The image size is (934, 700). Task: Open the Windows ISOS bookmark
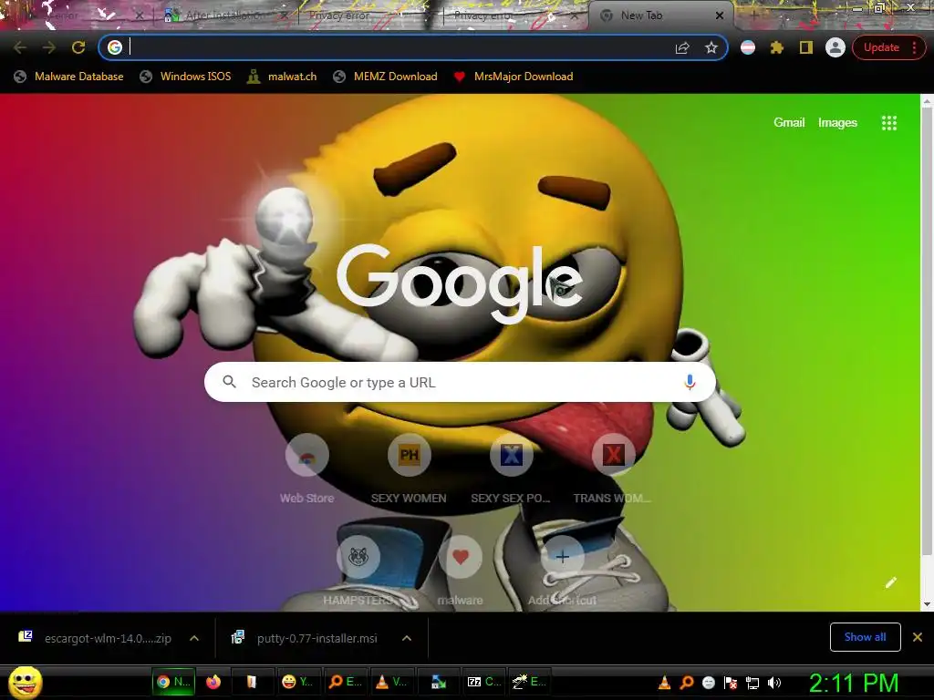pos(185,77)
